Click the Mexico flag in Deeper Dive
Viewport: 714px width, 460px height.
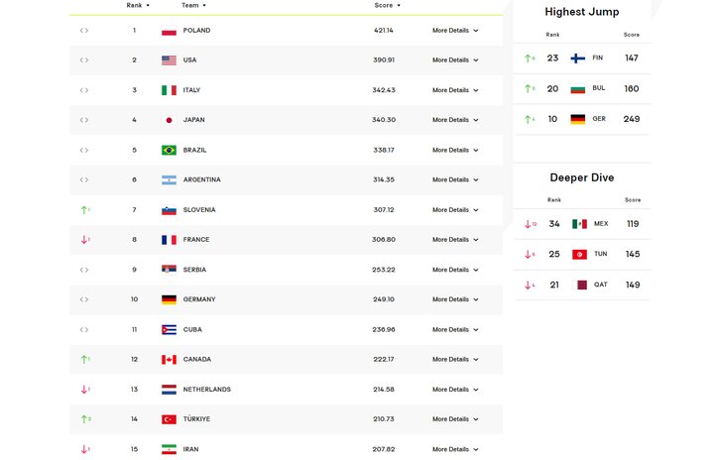(x=579, y=224)
